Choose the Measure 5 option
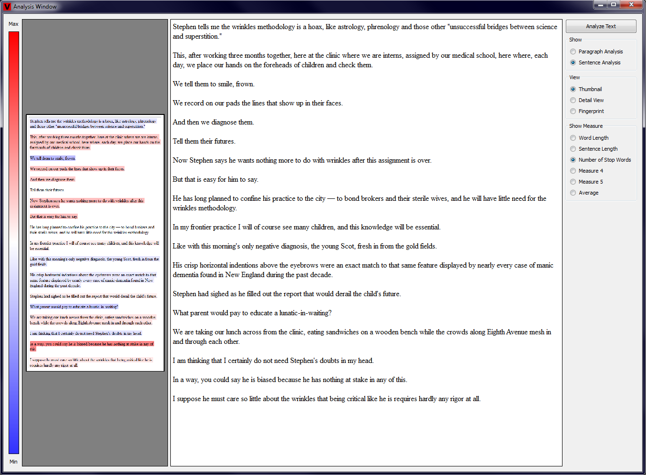The height and width of the screenshot is (475, 646). 573,182
